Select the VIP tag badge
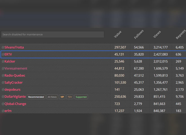The width and height of the screenshot is (186, 135). click(62, 97)
